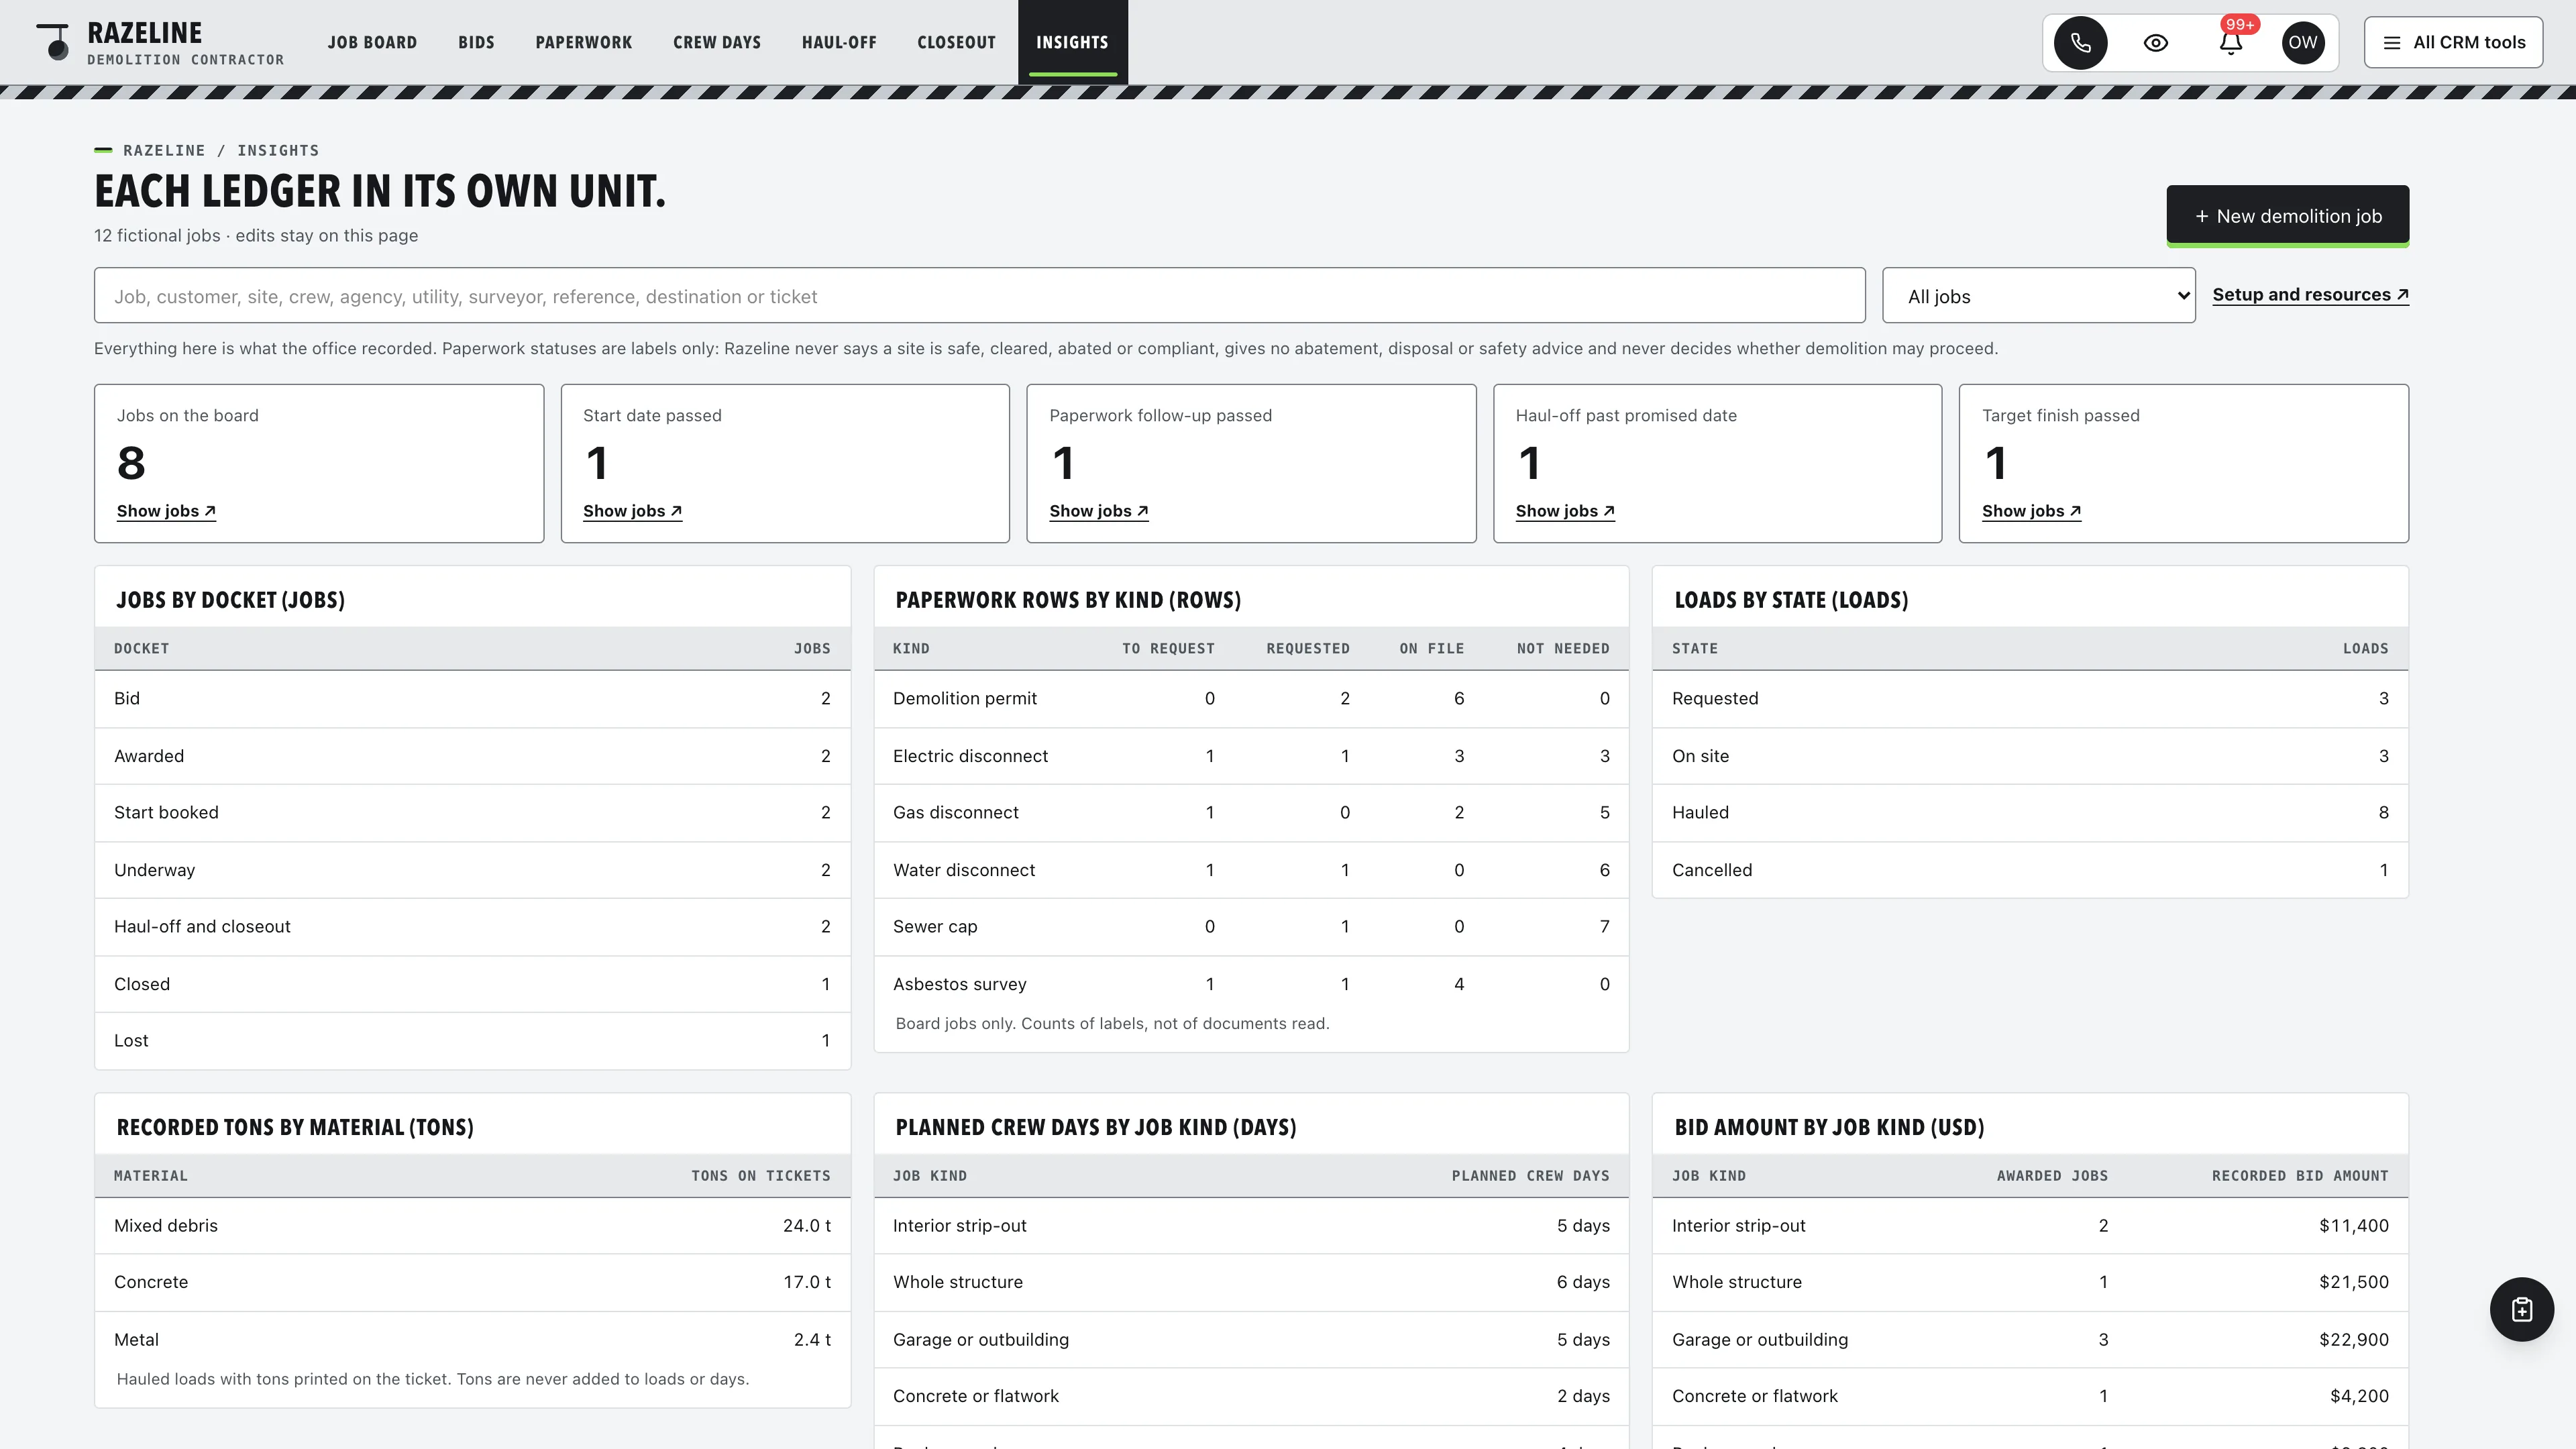2576x1449 pixels.
Task: Click the Planned Crew Days column header
Action: 1530,1176
